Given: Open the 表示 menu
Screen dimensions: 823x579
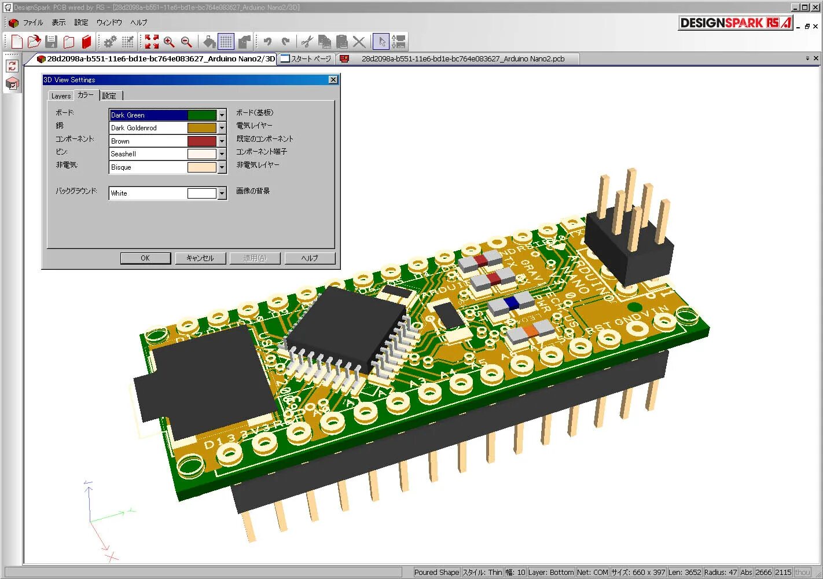Looking at the screenshot, I should [x=58, y=23].
